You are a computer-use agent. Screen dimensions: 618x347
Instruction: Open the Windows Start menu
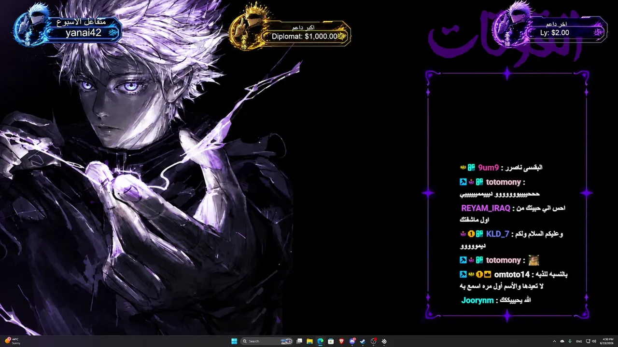234,341
